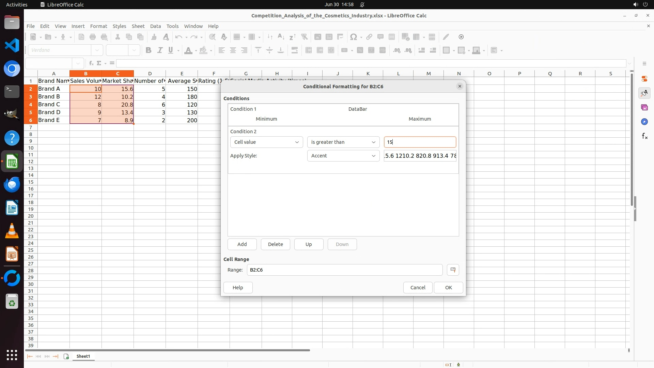Open the sidebar Properties icon

644,79
